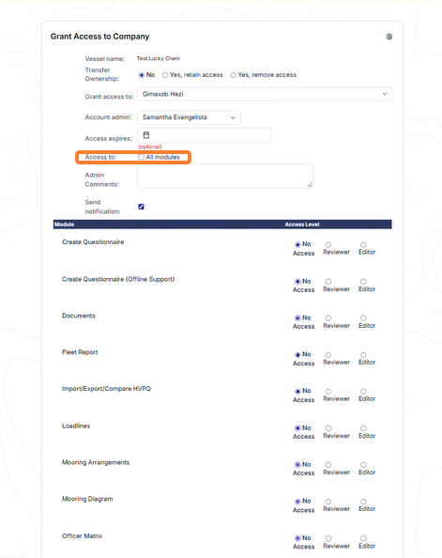Click inside the Admin Comments text area
This screenshot has width=442, height=558.
tap(225, 177)
